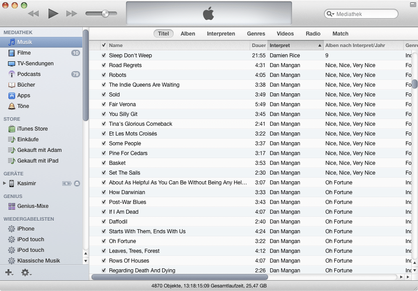Image resolution: width=418 pixels, height=291 pixels.
Task: Click the horizontal scrollbar in the track list
Action: (x=180, y=277)
